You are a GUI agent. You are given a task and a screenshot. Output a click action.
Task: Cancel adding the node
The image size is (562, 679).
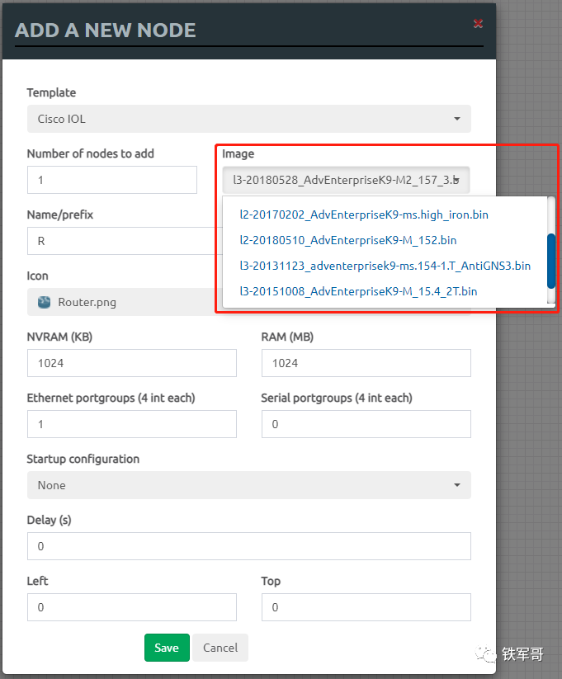coord(220,648)
